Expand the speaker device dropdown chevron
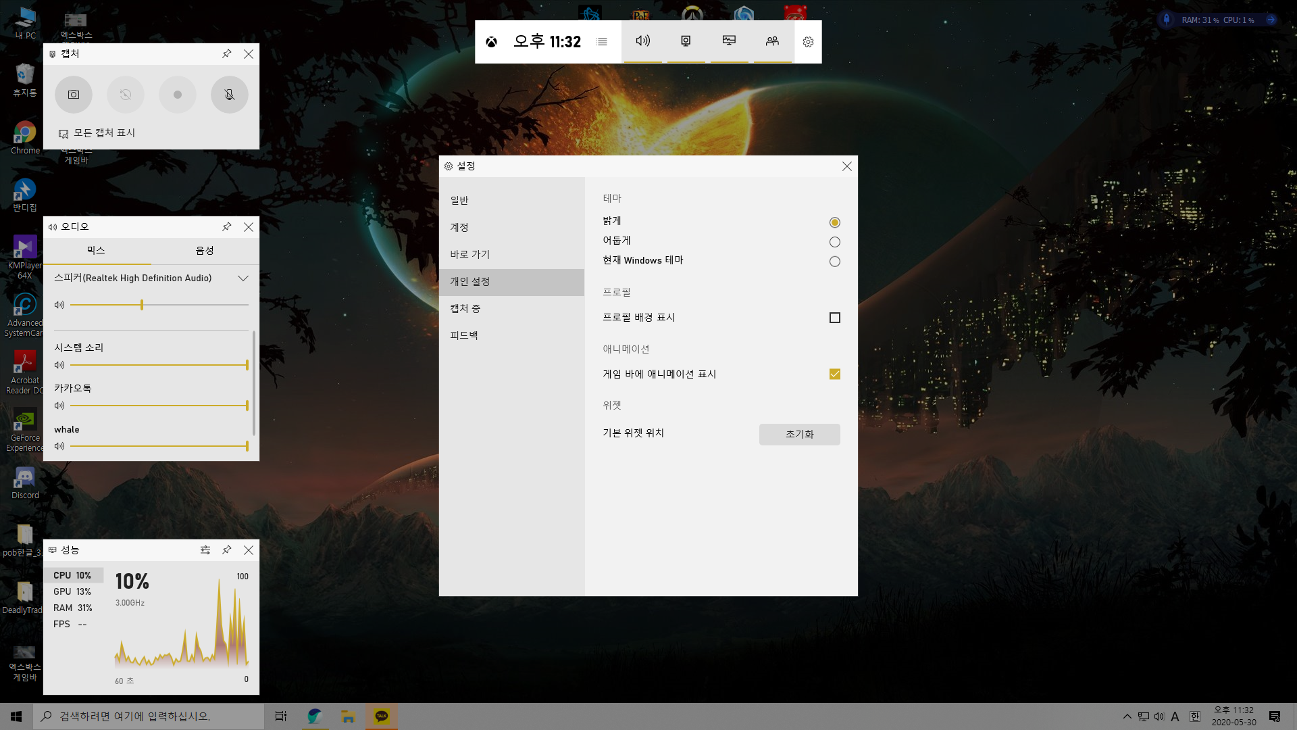 coord(243,278)
